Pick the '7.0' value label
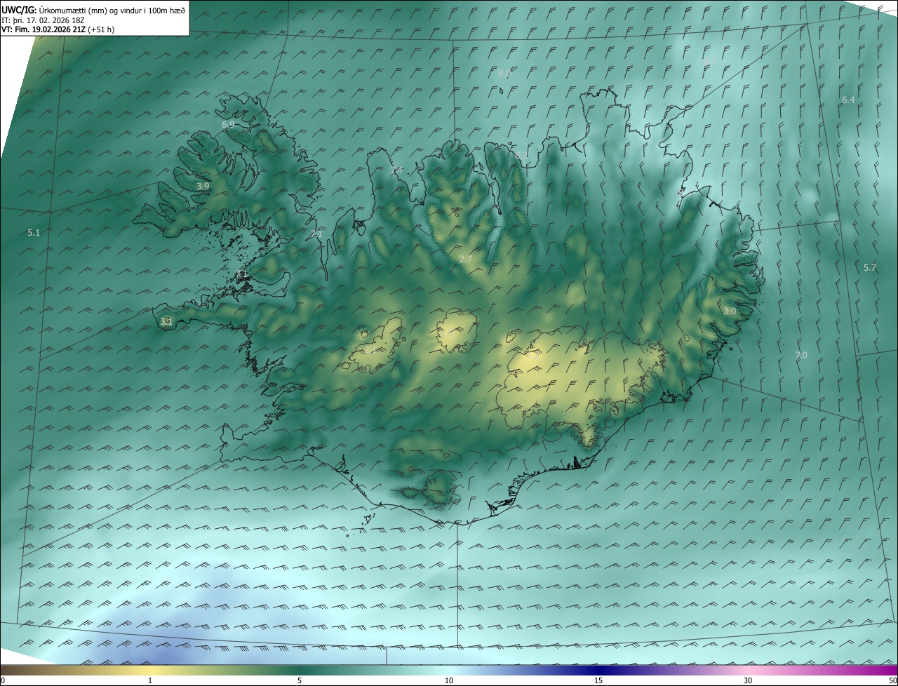898x686 pixels. tap(801, 356)
